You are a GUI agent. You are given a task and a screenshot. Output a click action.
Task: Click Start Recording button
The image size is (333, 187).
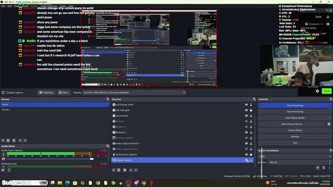pyautogui.click(x=295, y=112)
